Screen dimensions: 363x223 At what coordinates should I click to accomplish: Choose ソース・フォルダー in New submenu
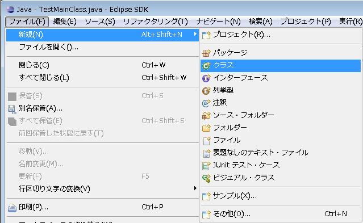pos(281,115)
